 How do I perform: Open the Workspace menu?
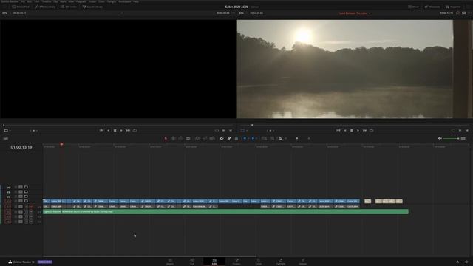pos(125,1)
